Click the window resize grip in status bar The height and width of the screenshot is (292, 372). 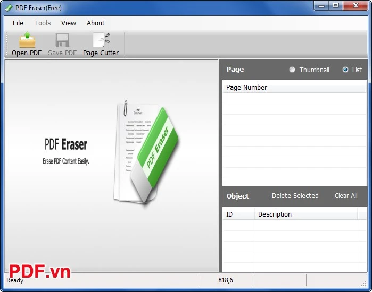363,284
